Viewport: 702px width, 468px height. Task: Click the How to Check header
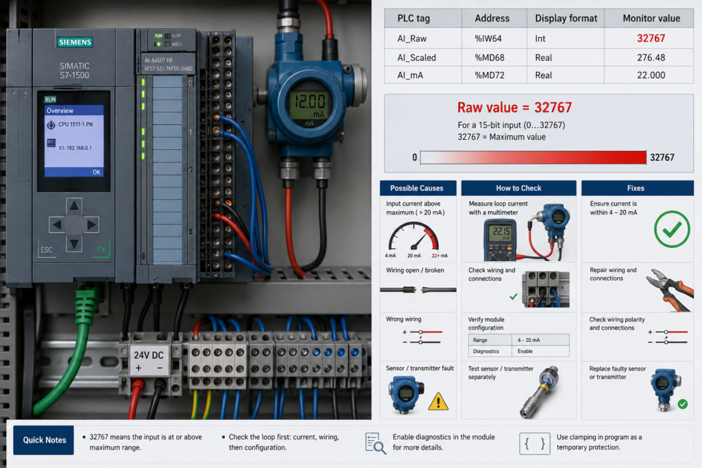518,188
